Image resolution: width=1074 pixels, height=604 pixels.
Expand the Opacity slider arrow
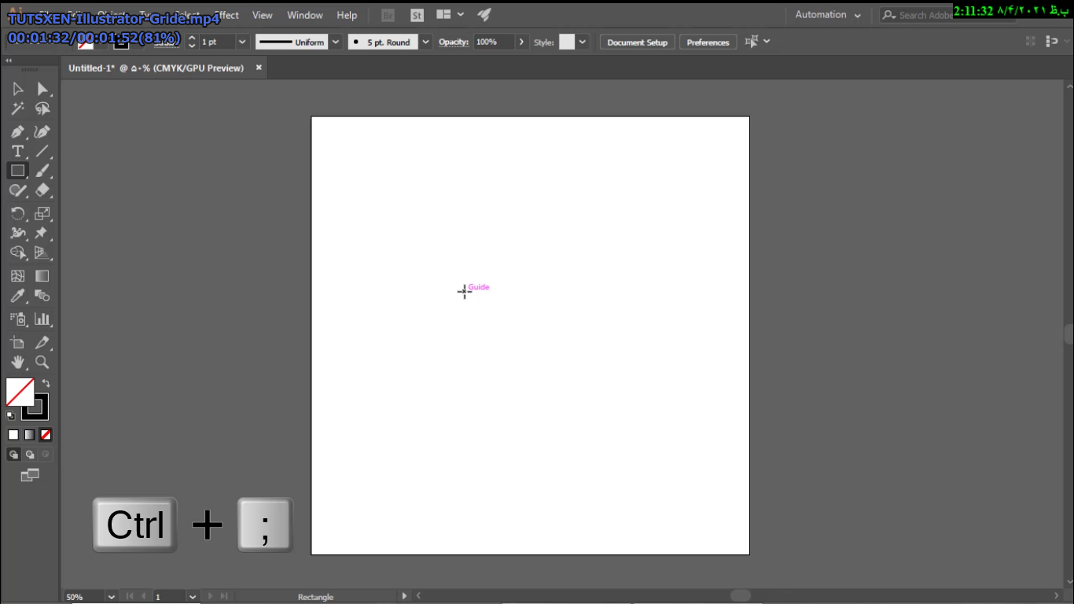coord(520,42)
